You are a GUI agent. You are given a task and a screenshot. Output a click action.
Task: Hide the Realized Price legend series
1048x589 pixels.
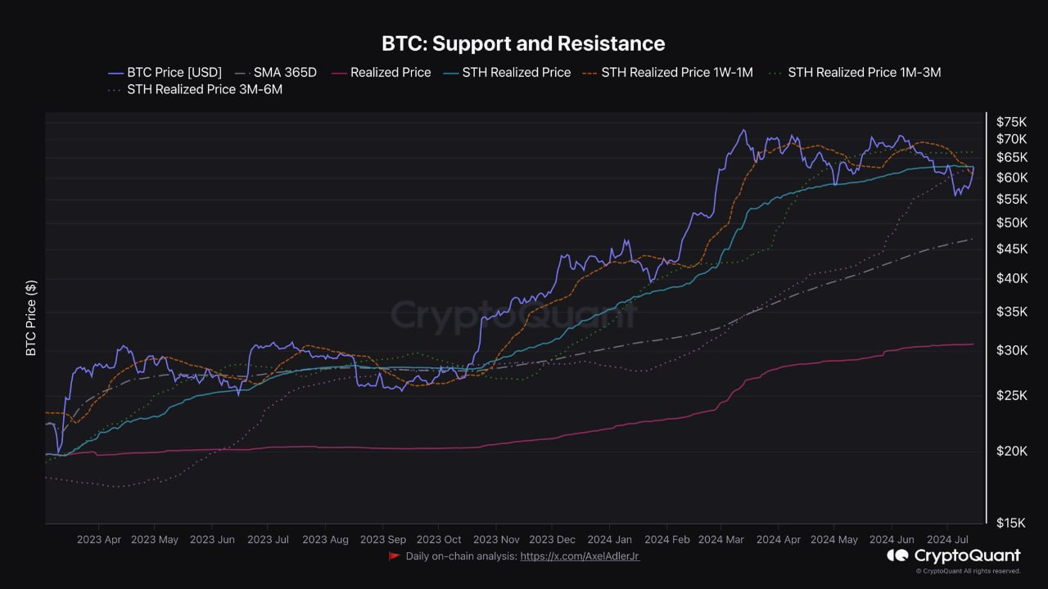click(380, 72)
